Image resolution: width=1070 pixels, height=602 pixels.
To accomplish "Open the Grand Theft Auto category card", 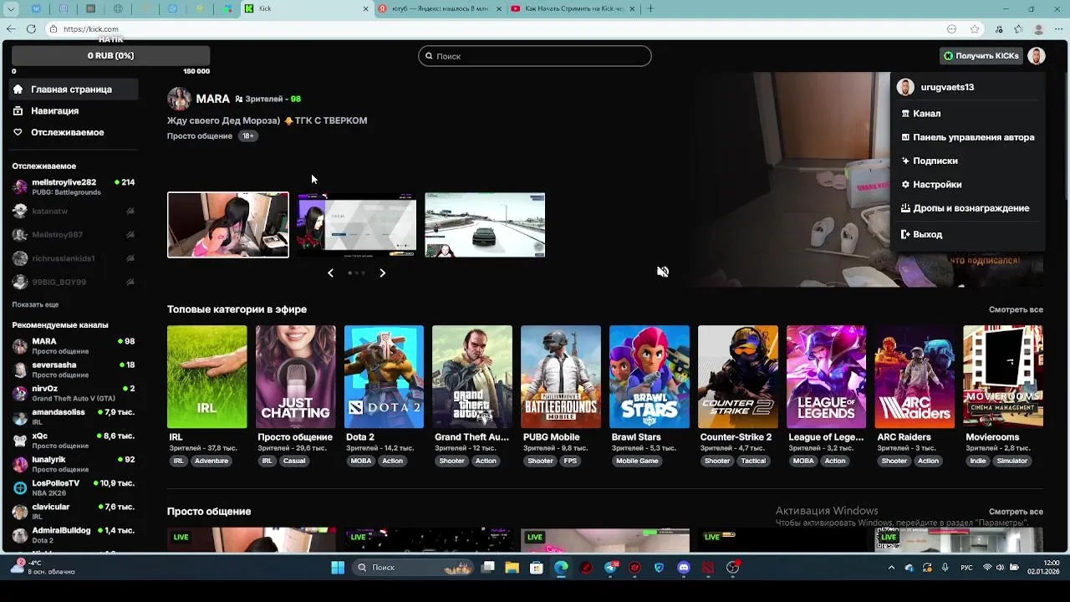I will click(472, 377).
